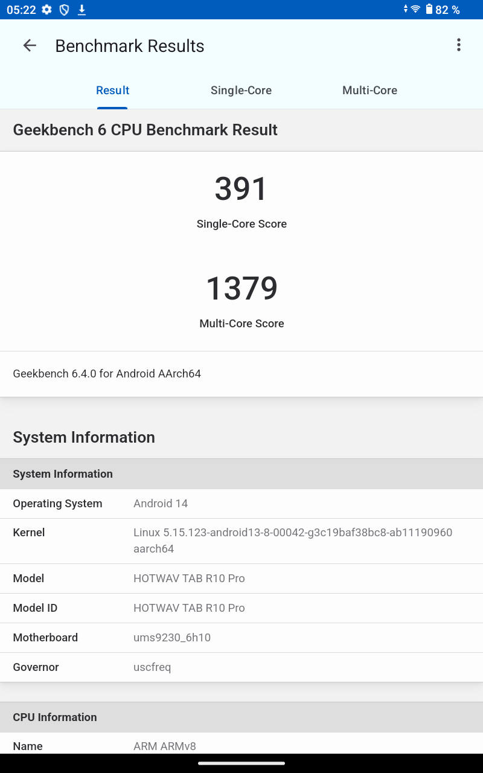Tap the Governor uscfreq row
483x773 pixels.
coord(241,667)
